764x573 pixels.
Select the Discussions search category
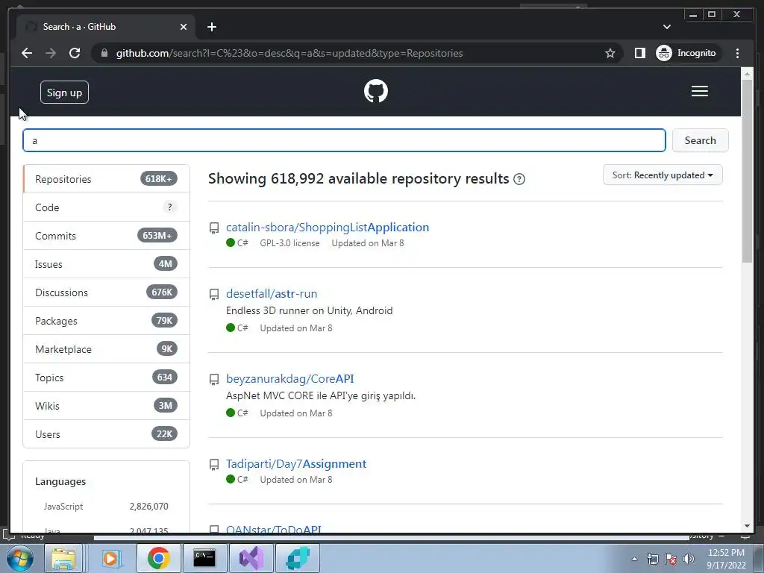pyautogui.click(x=106, y=292)
